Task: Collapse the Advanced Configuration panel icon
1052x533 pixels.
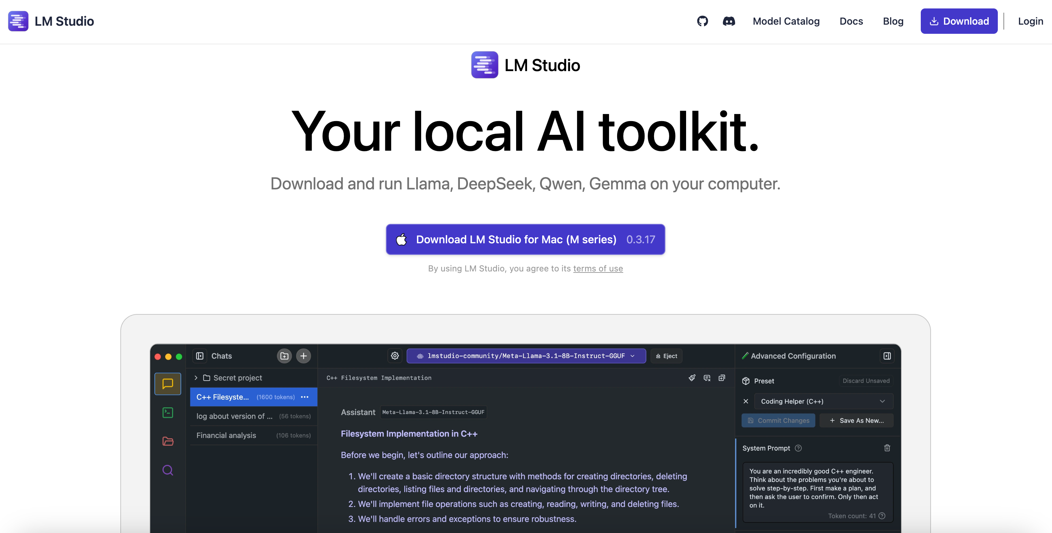Action: (x=887, y=356)
